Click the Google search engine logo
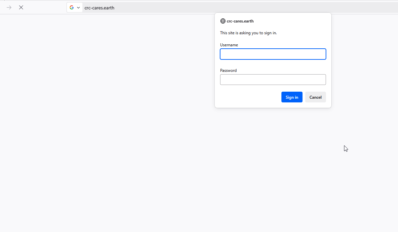Image resolution: width=398 pixels, height=232 pixels. pyautogui.click(x=72, y=7)
